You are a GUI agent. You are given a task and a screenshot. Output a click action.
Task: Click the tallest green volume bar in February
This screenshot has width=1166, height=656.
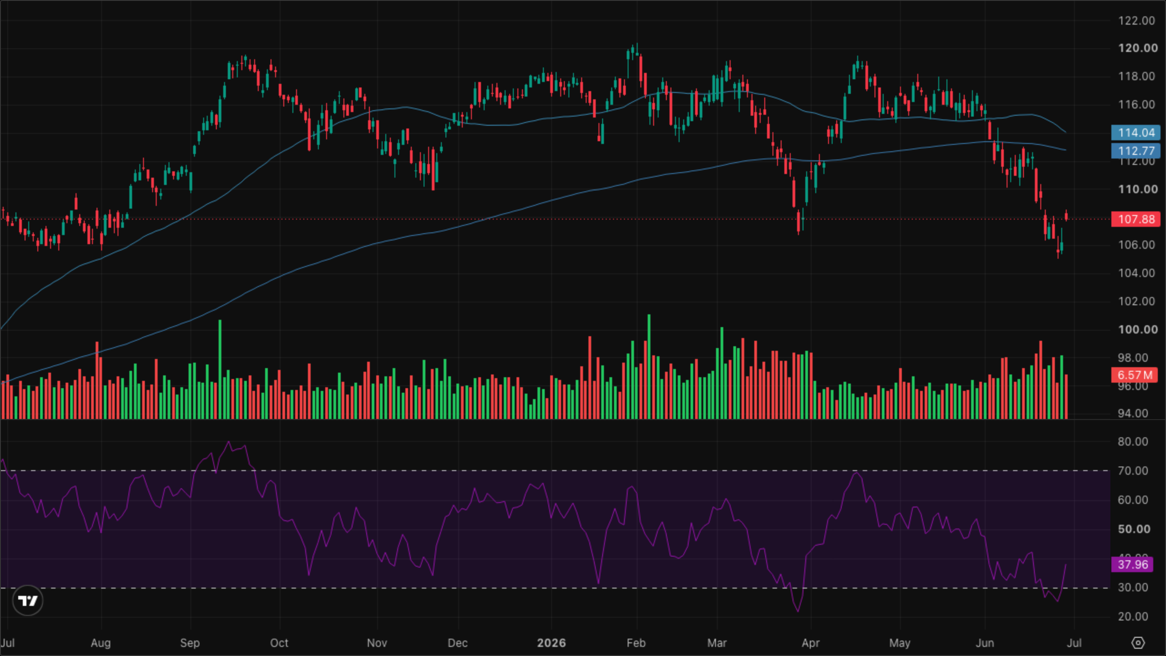(649, 367)
